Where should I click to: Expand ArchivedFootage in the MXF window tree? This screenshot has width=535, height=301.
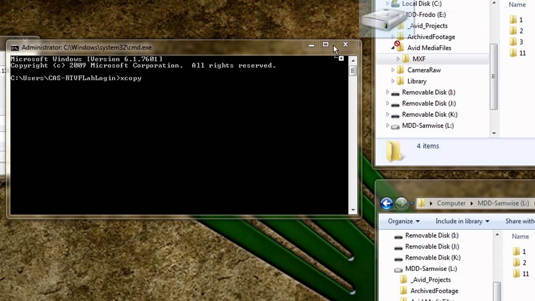[x=393, y=37]
